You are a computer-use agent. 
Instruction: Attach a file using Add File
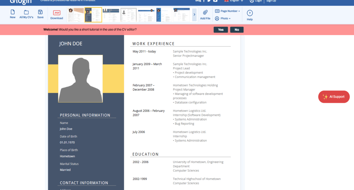coord(205,14)
